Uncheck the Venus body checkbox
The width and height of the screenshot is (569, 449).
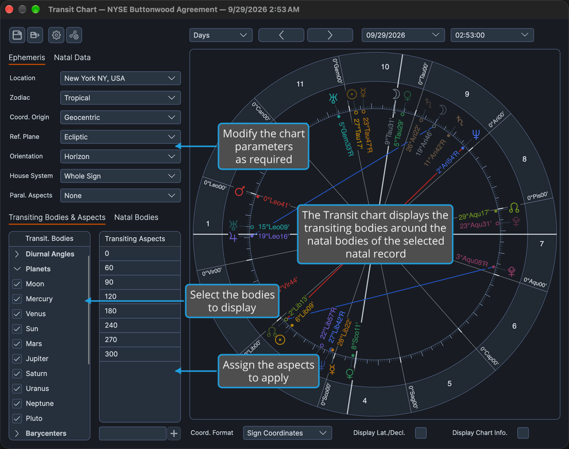[x=17, y=313]
